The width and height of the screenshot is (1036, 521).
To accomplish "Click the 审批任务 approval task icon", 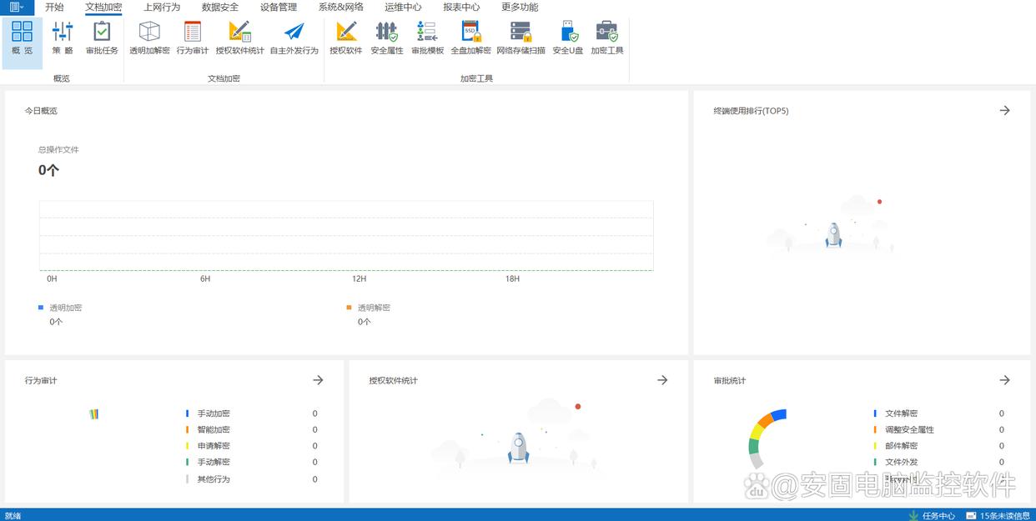I will coord(102,38).
